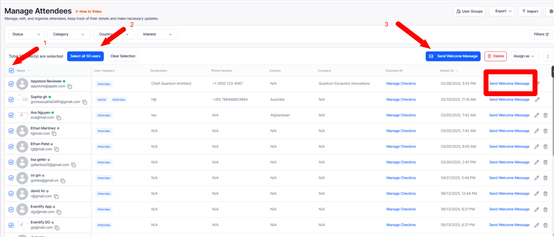This screenshot has width=554, height=237.
Task: Copy the appstore@apple.com email address
Action: tap(70, 87)
